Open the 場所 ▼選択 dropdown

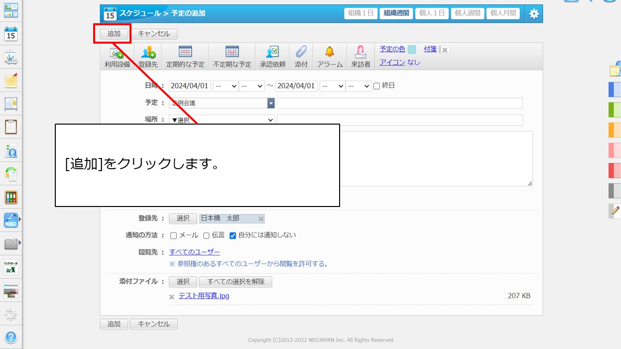pos(222,120)
